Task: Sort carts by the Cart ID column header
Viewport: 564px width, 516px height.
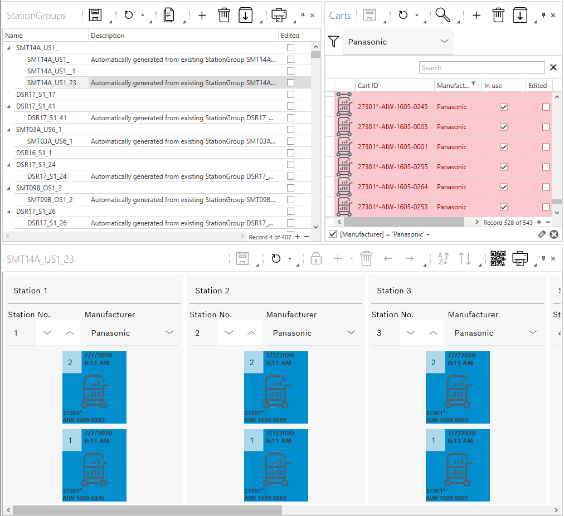Action: point(394,86)
